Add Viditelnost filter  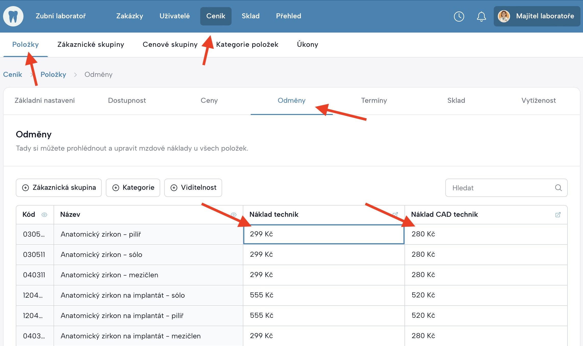193,188
